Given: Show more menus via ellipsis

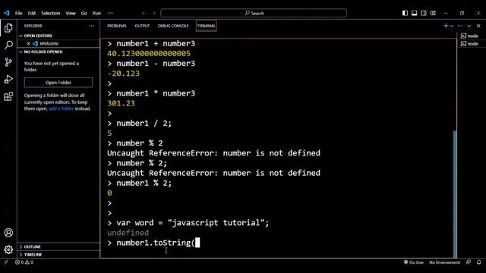Looking at the screenshot, I should (x=110, y=13).
